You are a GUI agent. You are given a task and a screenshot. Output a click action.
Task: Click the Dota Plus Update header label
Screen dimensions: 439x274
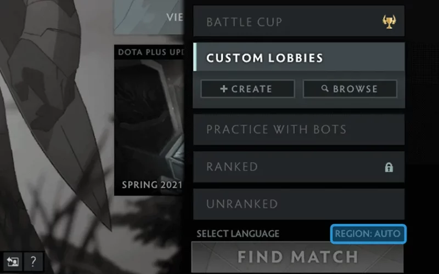click(x=150, y=52)
